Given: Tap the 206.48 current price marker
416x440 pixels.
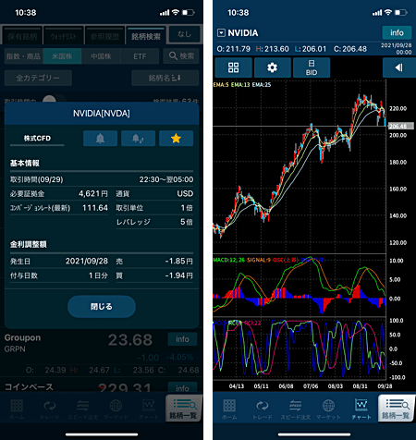Looking at the screenshot, I should pyautogui.click(x=400, y=126).
